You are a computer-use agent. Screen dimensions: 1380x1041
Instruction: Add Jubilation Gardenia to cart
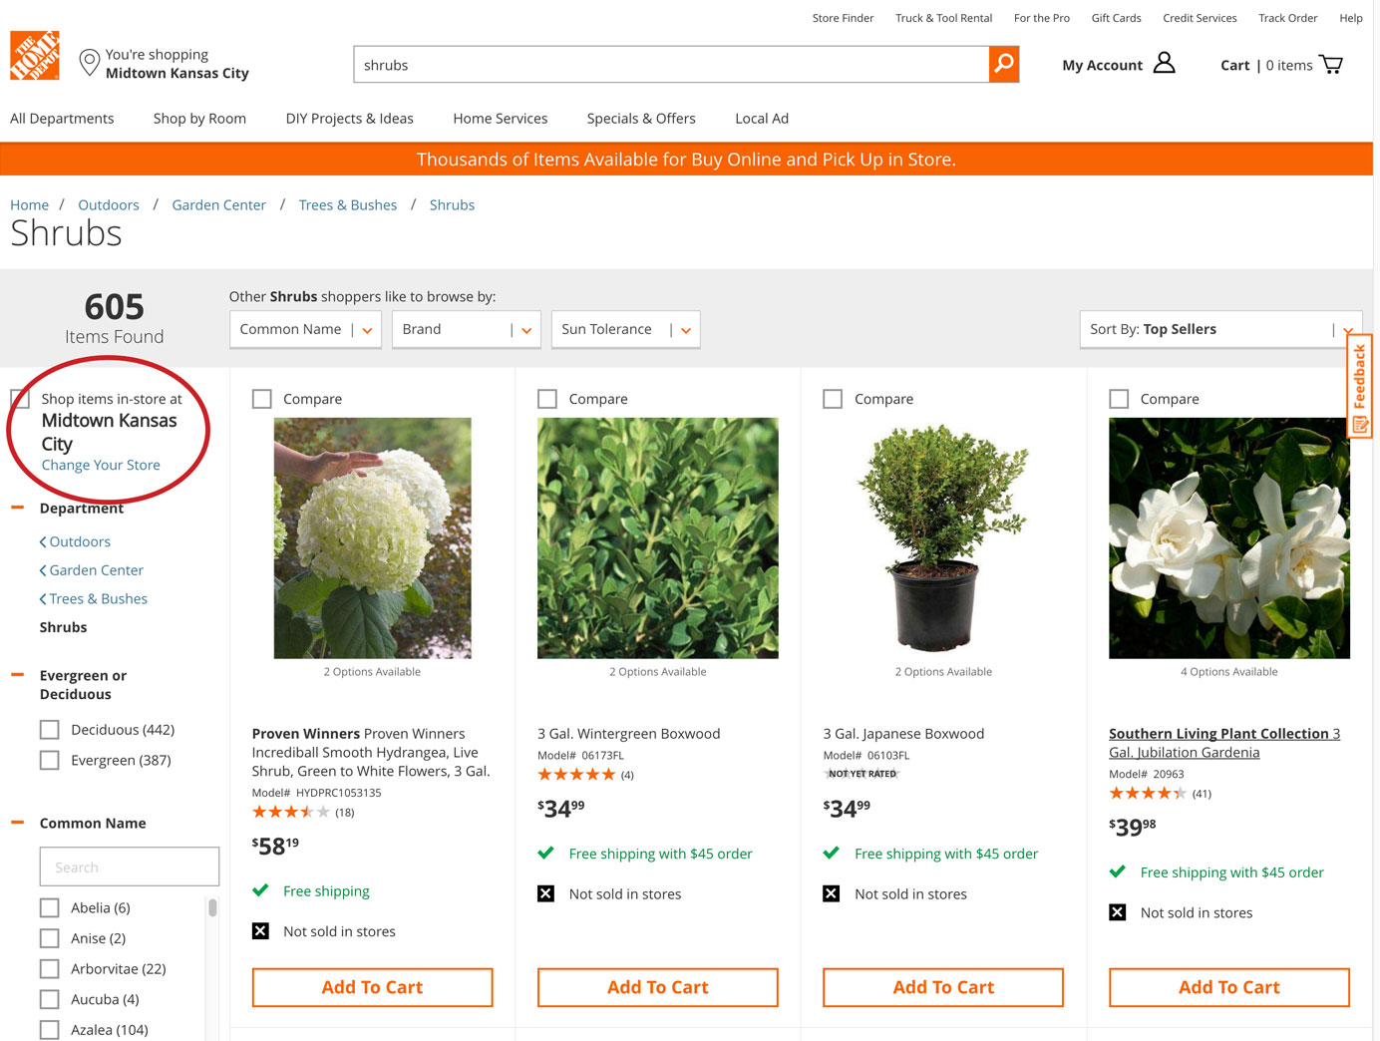pyautogui.click(x=1229, y=987)
